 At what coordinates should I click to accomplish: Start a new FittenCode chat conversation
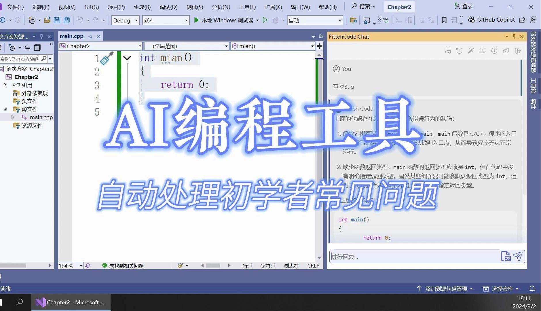(448, 51)
